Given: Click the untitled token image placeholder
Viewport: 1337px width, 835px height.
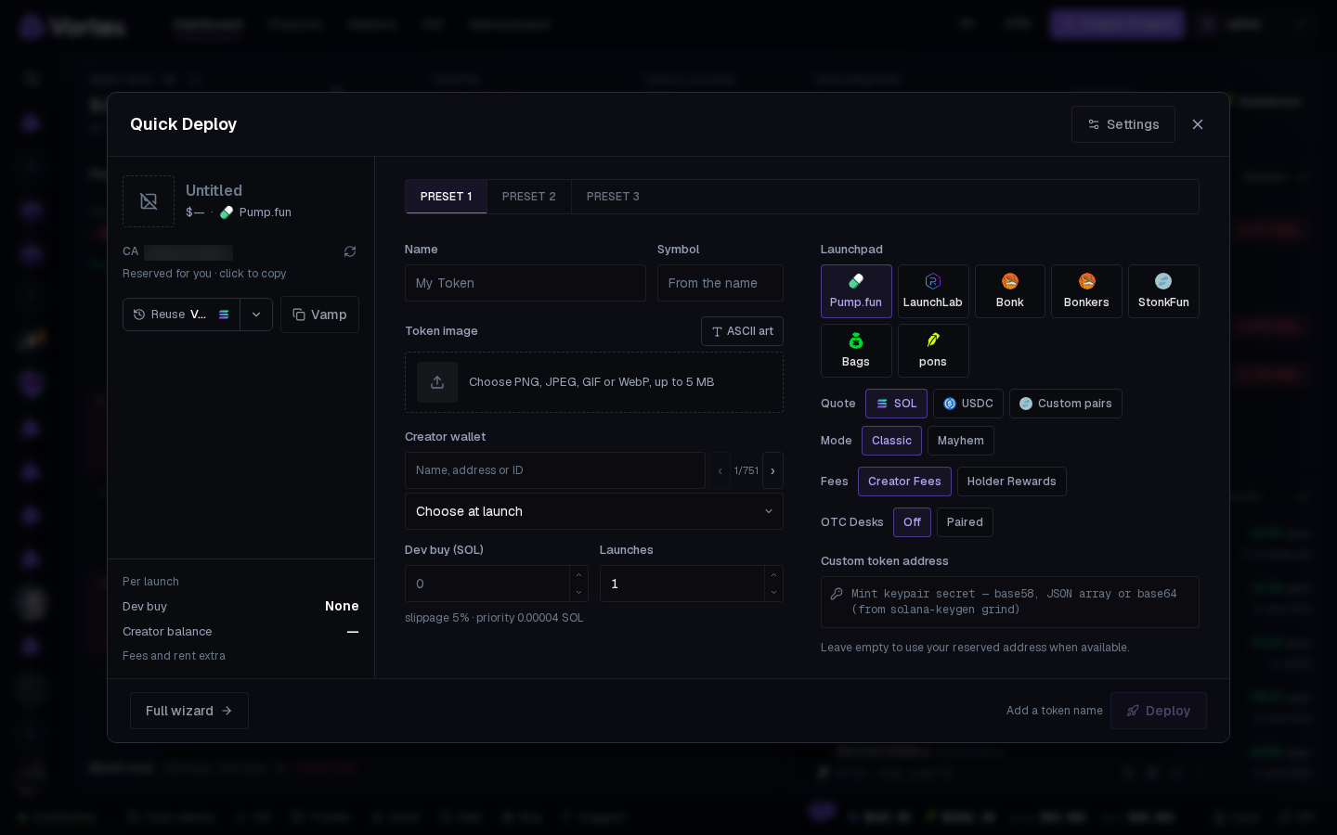Looking at the screenshot, I should coord(149,201).
